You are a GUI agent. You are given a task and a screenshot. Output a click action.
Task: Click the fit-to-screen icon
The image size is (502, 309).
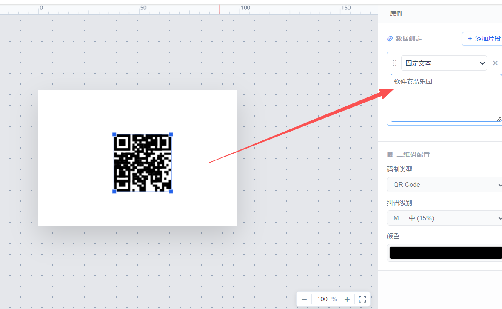point(362,299)
